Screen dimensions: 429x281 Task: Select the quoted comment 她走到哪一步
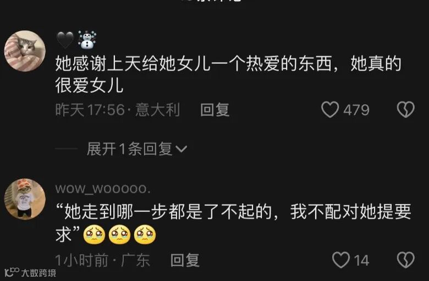click(233, 223)
